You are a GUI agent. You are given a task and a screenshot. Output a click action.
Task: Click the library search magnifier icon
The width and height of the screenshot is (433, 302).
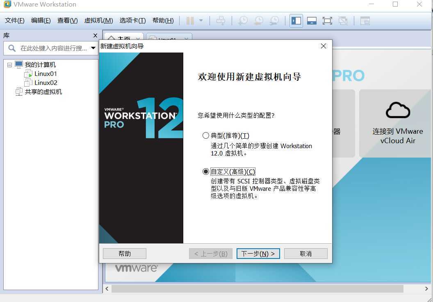click(12, 48)
